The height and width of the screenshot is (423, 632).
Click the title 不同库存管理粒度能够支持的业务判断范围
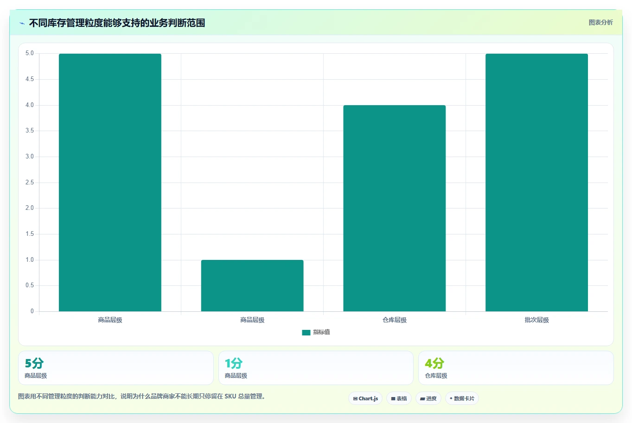point(117,23)
